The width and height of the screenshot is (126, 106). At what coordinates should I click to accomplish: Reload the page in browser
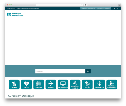pyautogui.click(x=82, y=5)
